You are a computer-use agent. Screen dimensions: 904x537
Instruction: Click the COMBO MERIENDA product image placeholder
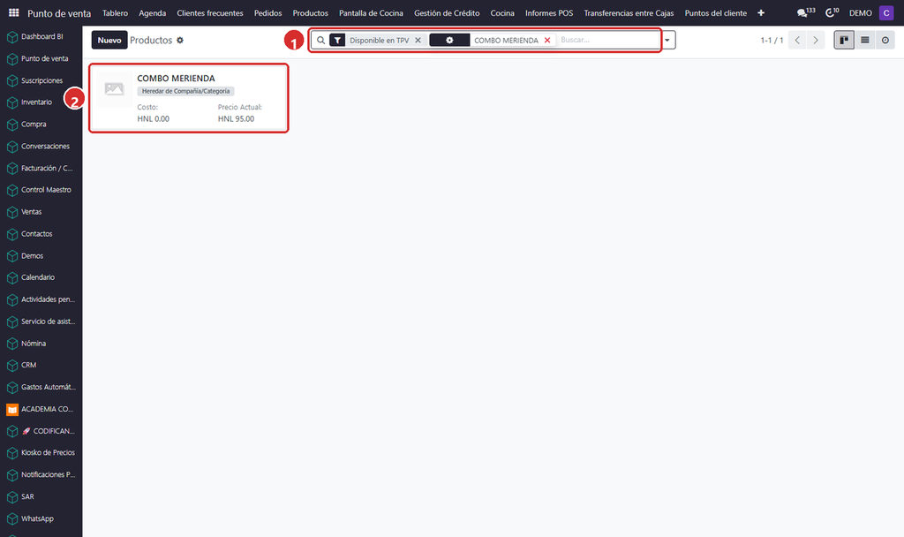point(114,88)
